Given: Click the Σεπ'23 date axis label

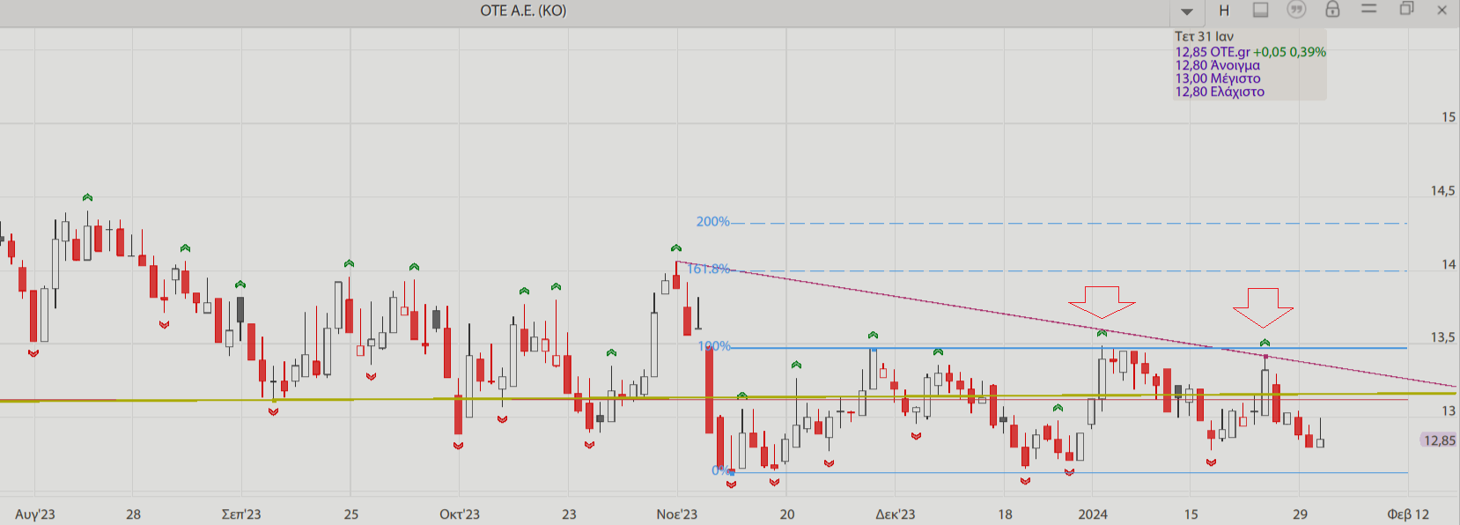Looking at the screenshot, I should point(241,514).
